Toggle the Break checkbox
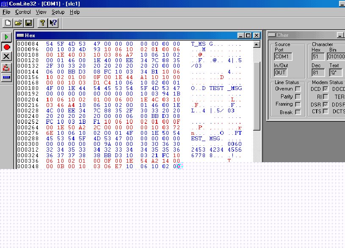The width and height of the screenshot is (345, 248). 298,112
